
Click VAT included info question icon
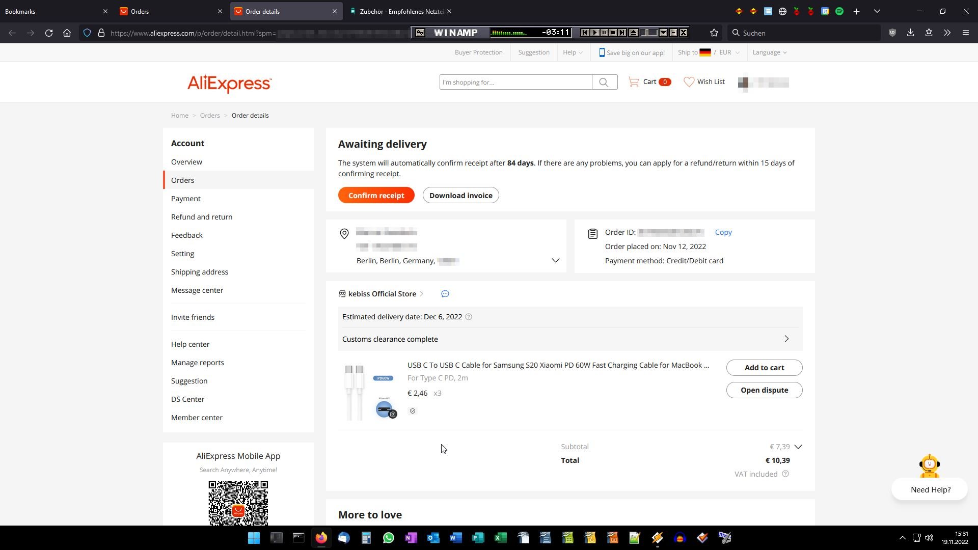click(785, 474)
